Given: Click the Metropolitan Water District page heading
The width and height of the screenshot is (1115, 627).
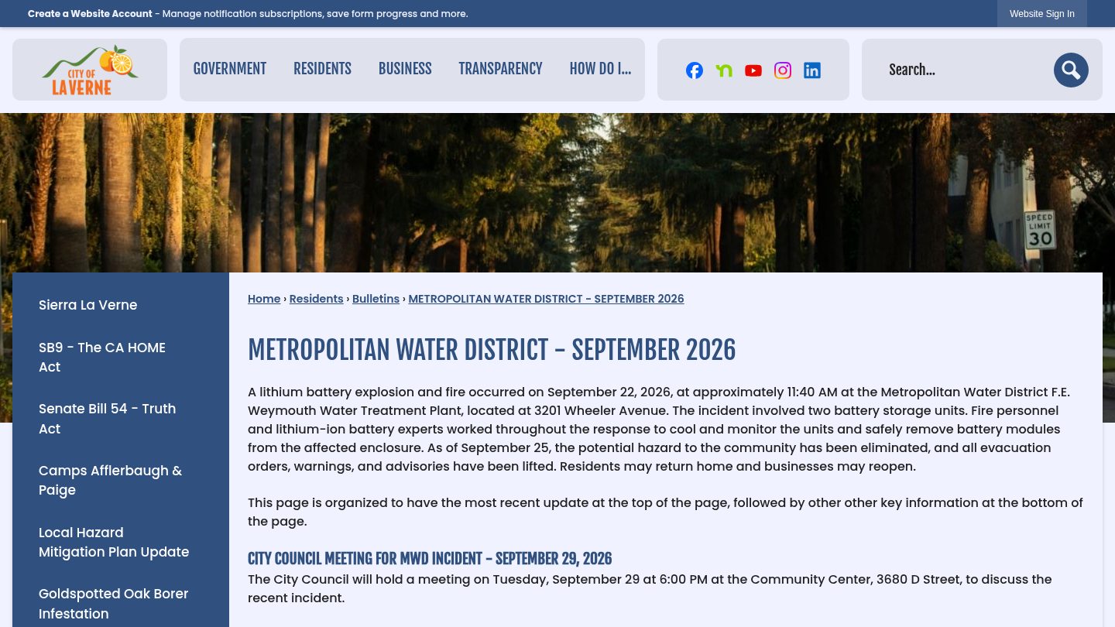Looking at the screenshot, I should pyautogui.click(x=492, y=350).
